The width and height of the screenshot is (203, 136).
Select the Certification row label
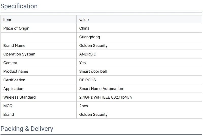click(14, 80)
